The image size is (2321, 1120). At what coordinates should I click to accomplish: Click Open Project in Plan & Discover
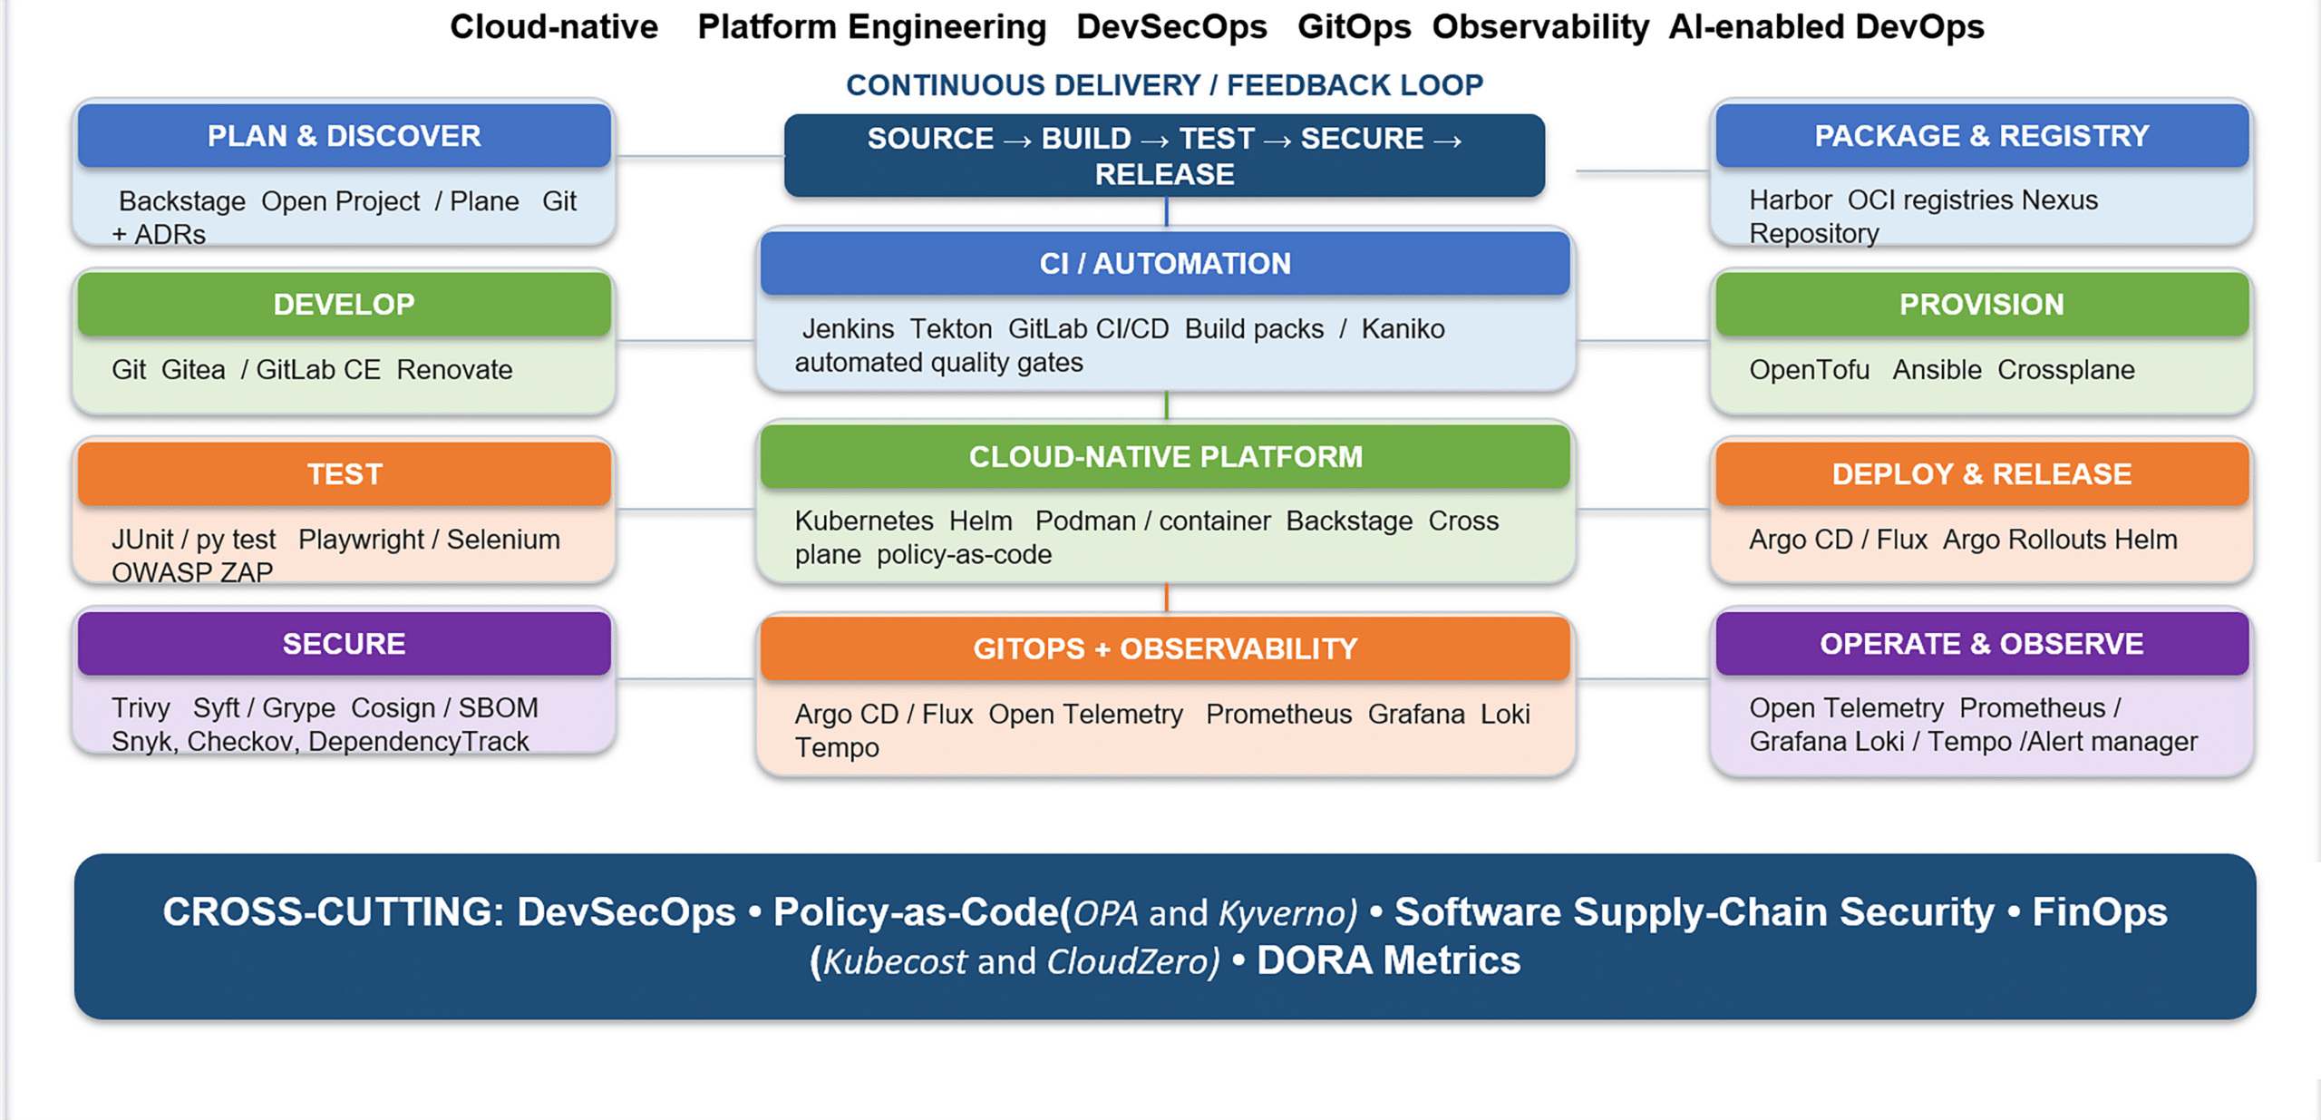340,201
